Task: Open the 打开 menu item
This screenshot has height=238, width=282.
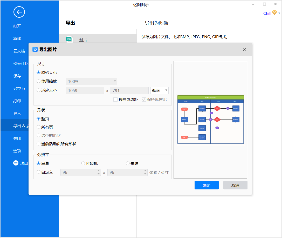Action: (x=17, y=26)
